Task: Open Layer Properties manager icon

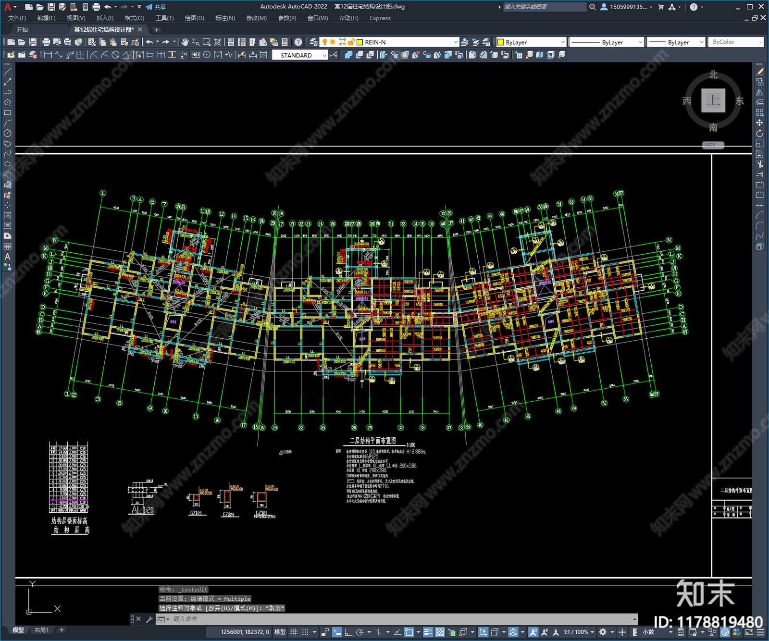Action: coord(313,42)
